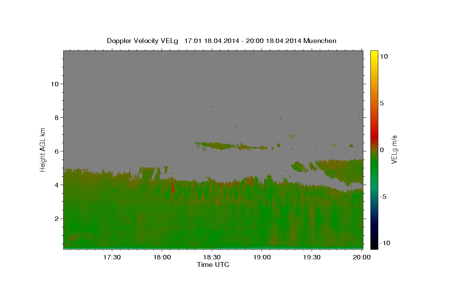Click the height tick label 8
449x299 pixels.
(x=56, y=117)
